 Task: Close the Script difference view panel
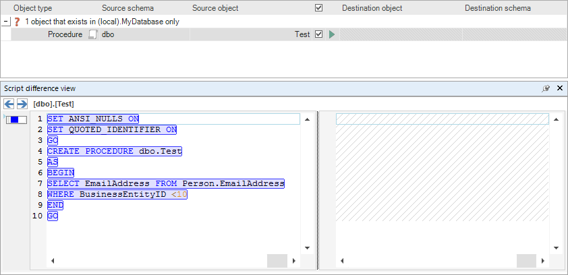pos(559,88)
